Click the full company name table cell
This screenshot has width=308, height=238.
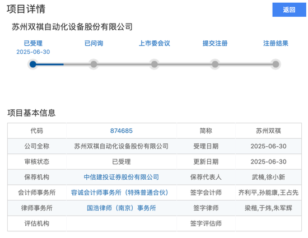122,146
